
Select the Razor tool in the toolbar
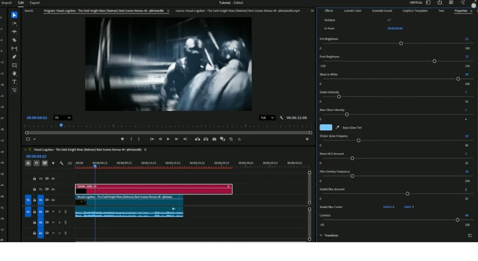point(14,40)
